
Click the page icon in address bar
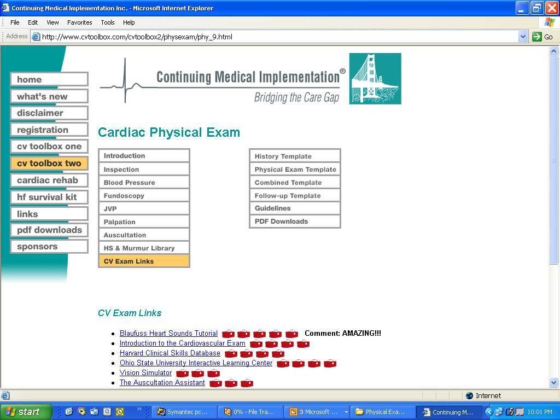pos(36,37)
